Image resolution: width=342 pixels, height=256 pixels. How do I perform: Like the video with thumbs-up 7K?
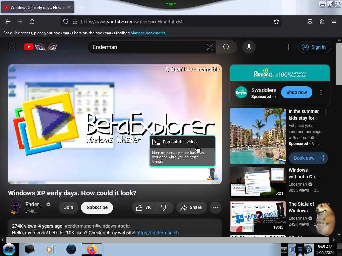[144, 208]
